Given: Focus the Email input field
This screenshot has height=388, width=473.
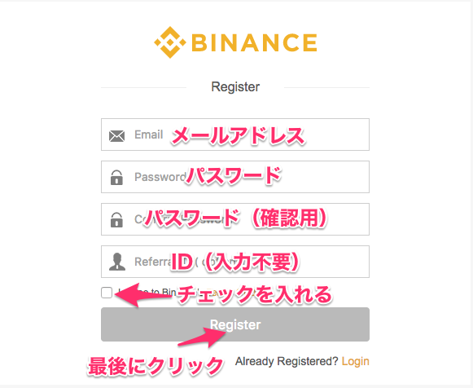Looking at the screenshot, I should click(x=235, y=134).
